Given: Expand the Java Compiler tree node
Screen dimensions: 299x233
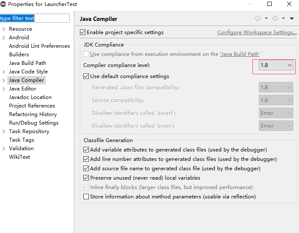Looking at the screenshot, I should pyautogui.click(x=4, y=80).
